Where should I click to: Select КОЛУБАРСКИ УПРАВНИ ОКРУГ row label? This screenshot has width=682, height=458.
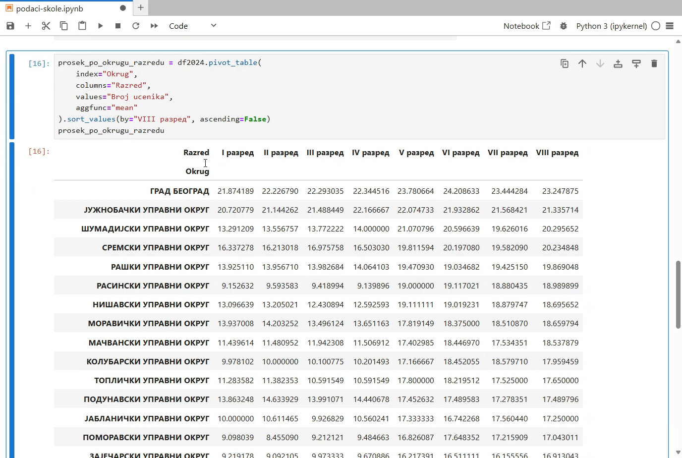point(148,362)
